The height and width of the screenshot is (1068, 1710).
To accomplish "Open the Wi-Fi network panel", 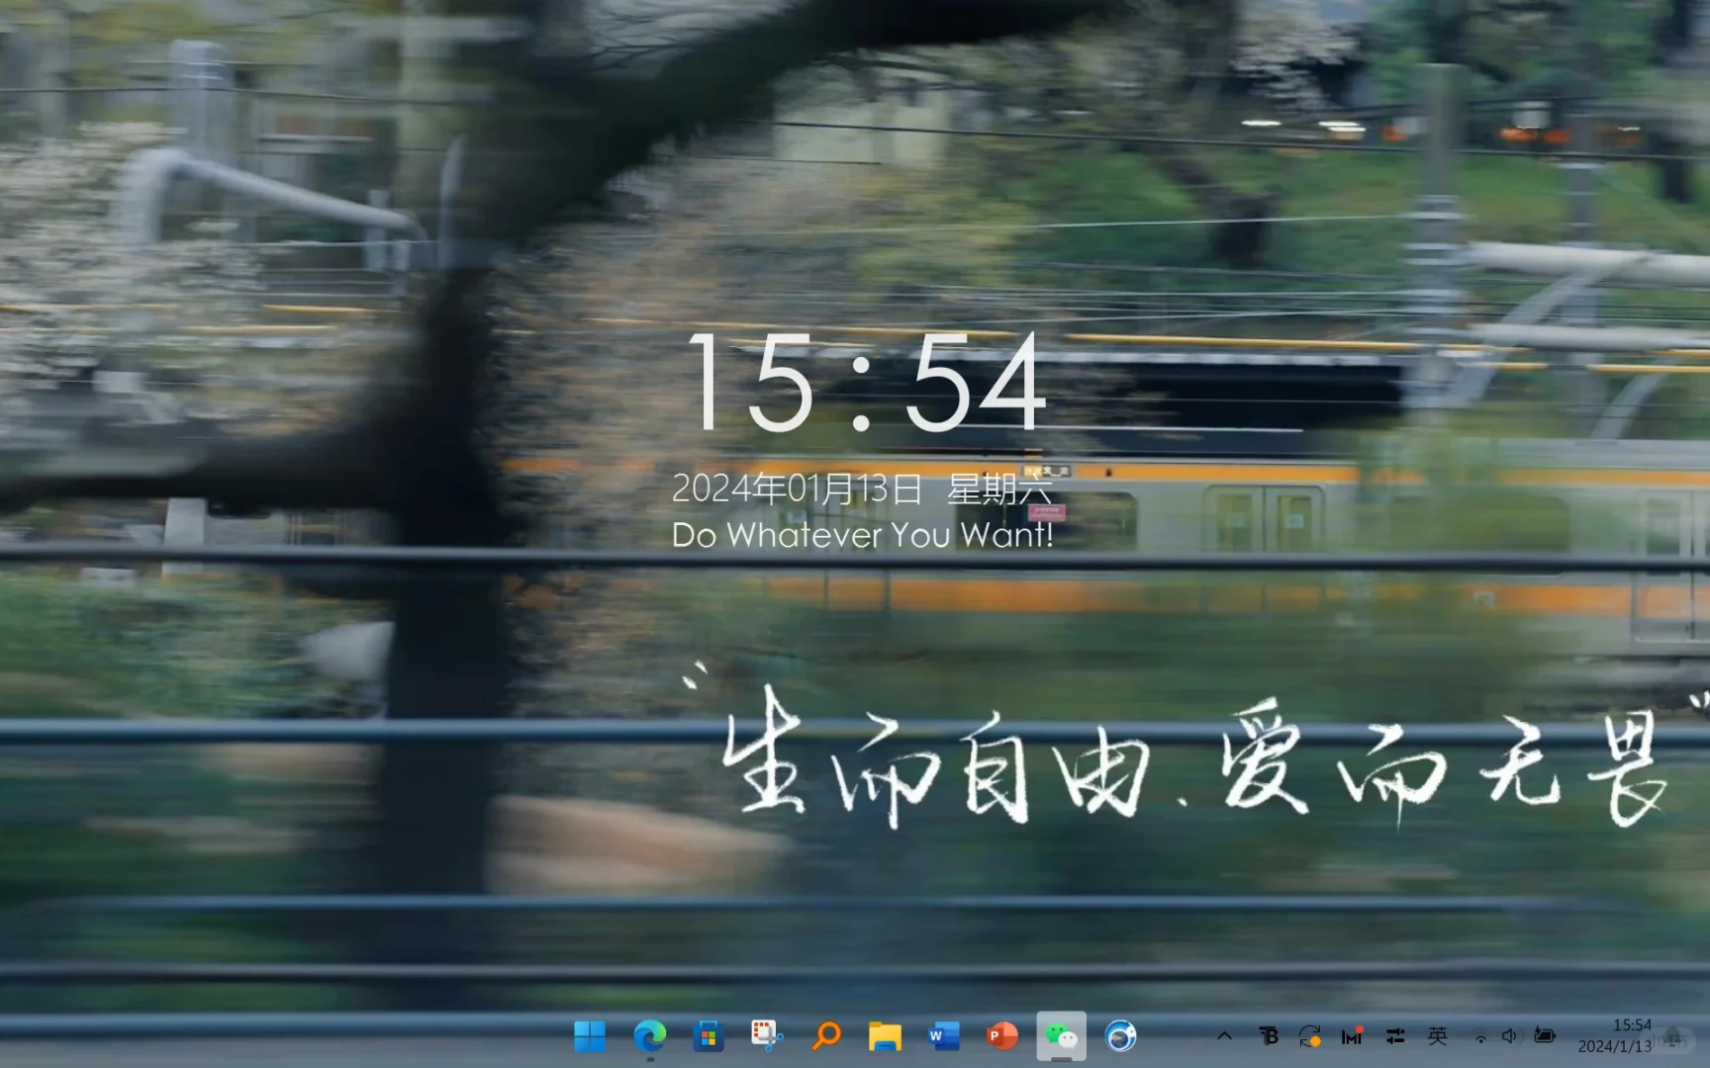I will click(x=1480, y=1036).
